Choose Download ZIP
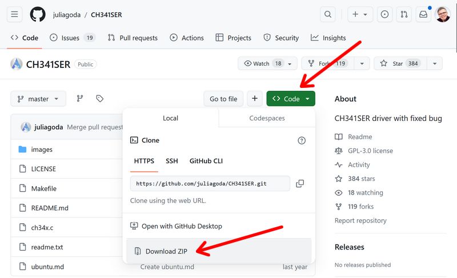 click(x=219, y=251)
